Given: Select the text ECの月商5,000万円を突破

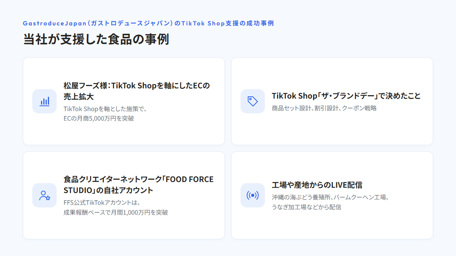Looking at the screenshot, I should click(x=99, y=118).
